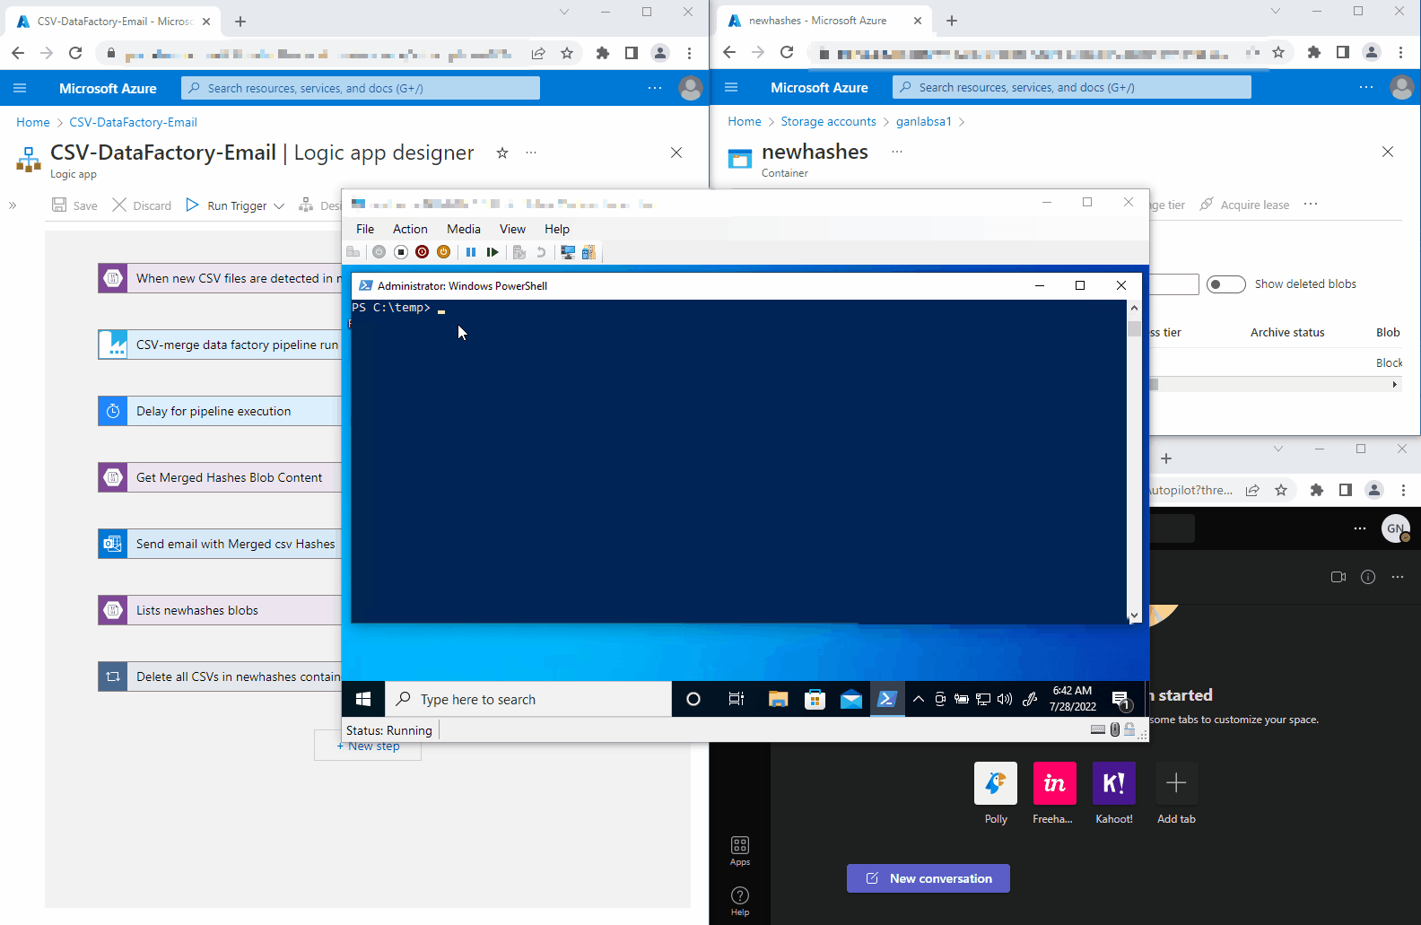
Task: Show hidden system tray icons
Action: pyautogui.click(x=919, y=699)
